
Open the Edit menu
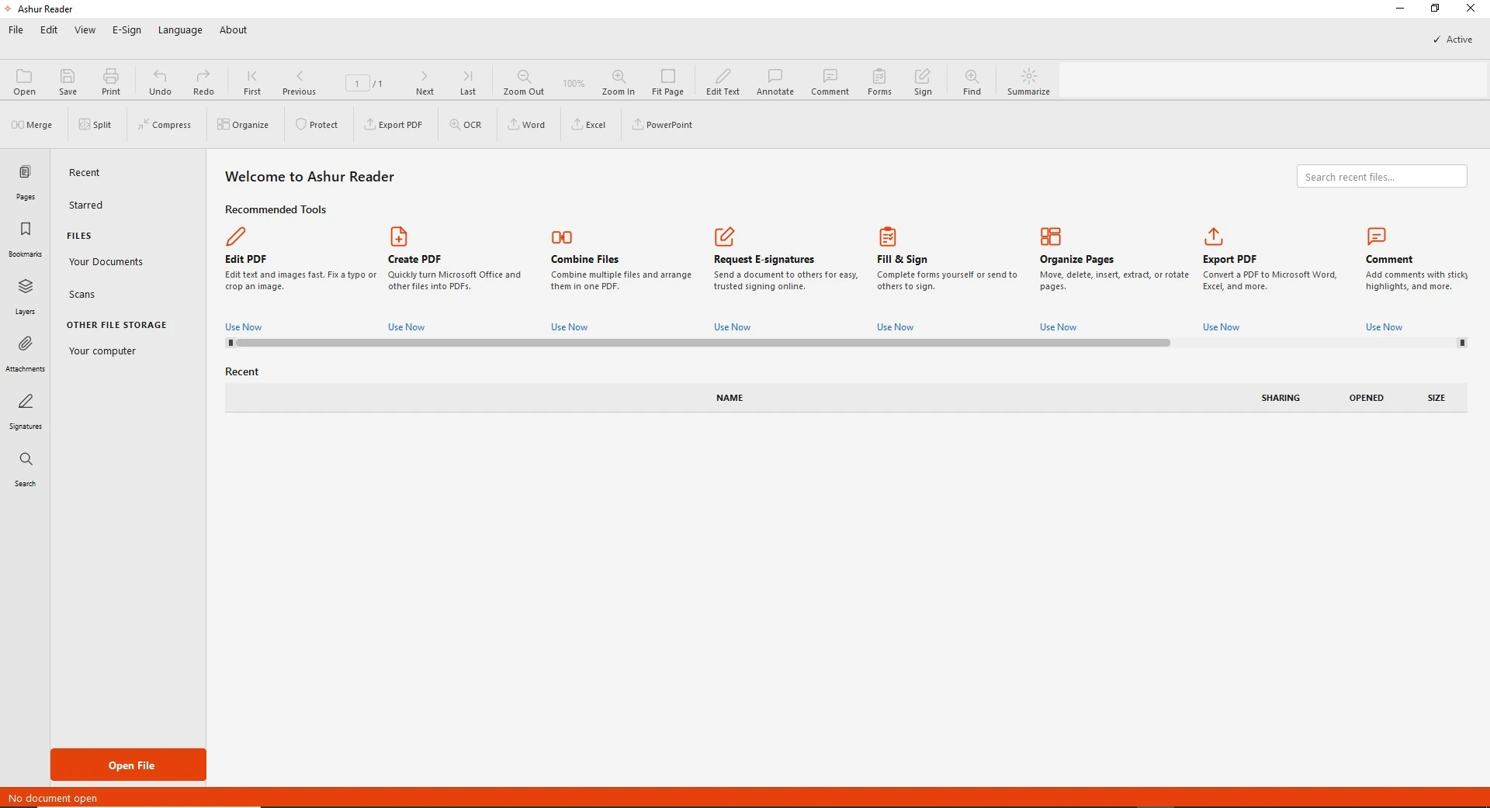[x=49, y=30]
